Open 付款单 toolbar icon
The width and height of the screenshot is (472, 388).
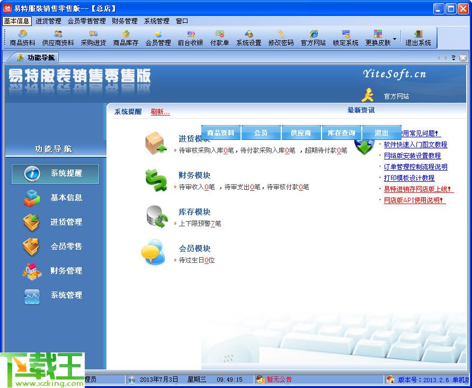pyautogui.click(x=219, y=38)
